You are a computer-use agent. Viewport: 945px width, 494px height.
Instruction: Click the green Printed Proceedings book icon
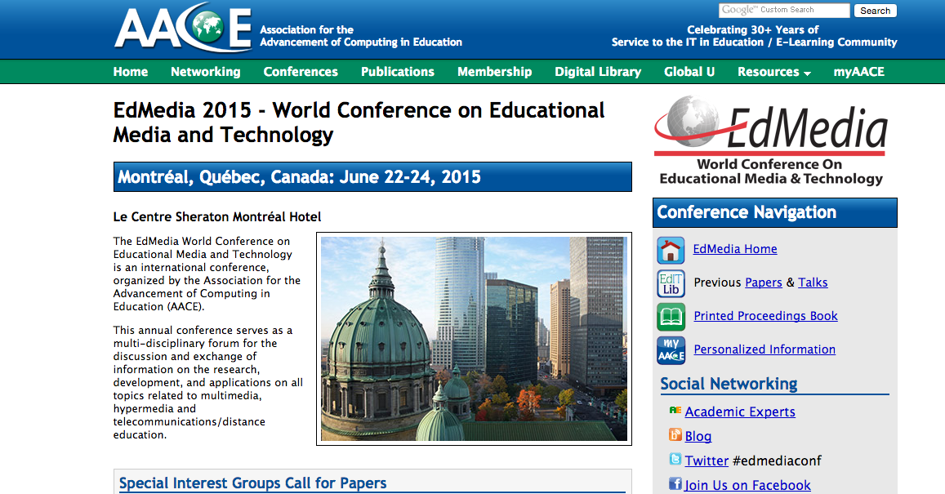tap(671, 317)
